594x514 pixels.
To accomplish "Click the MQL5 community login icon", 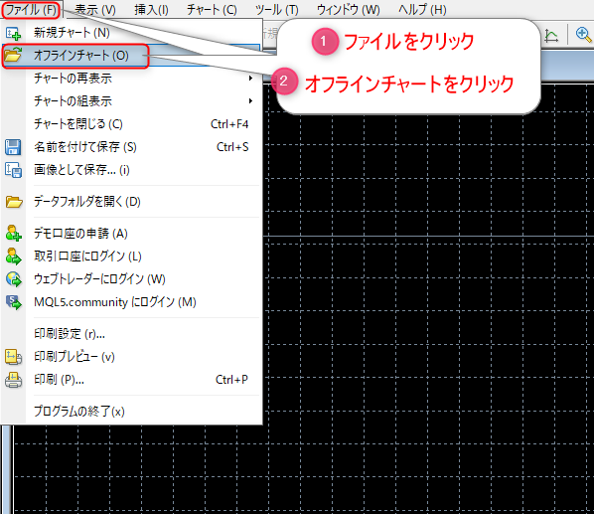I will 14,302.
